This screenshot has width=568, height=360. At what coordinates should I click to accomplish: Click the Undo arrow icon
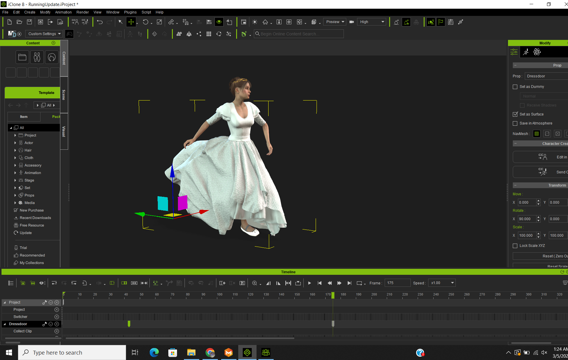(100, 22)
